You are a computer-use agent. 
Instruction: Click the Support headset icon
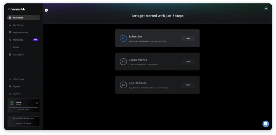[10, 86]
